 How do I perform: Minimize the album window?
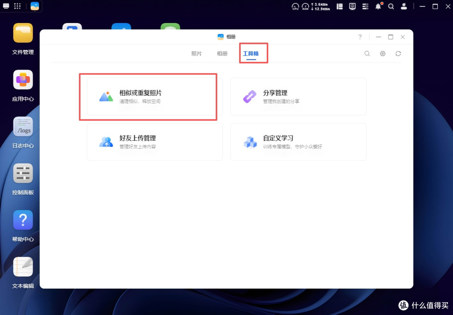(x=378, y=37)
